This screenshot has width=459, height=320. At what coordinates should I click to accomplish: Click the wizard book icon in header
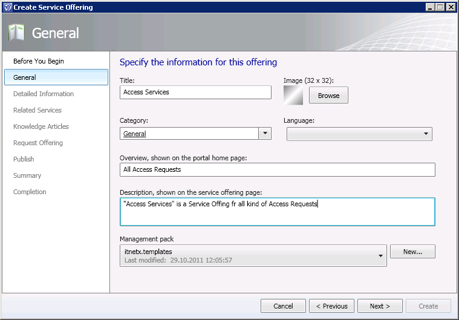click(x=16, y=33)
